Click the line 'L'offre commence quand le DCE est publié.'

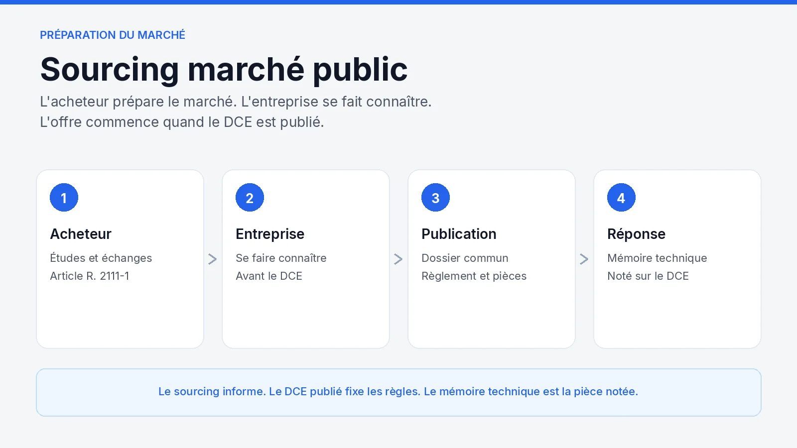pos(182,122)
